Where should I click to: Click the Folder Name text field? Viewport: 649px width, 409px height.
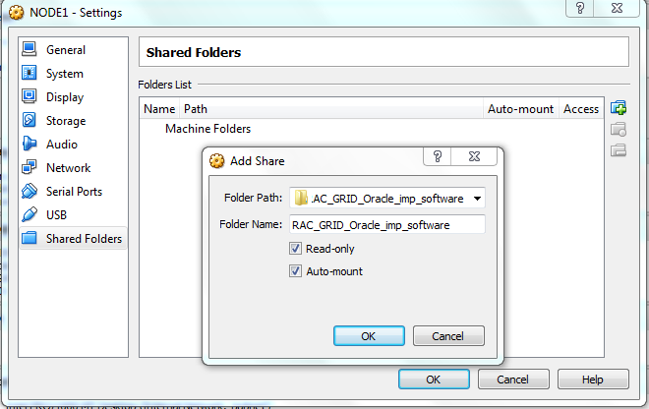(x=387, y=224)
